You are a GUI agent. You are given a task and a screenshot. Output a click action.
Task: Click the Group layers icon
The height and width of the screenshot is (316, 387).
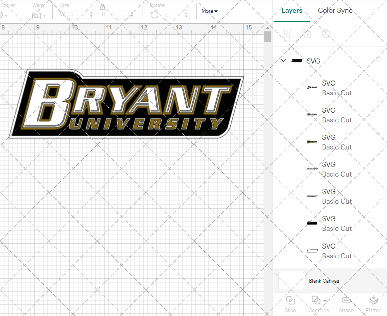pyautogui.click(x=288, y=34)
